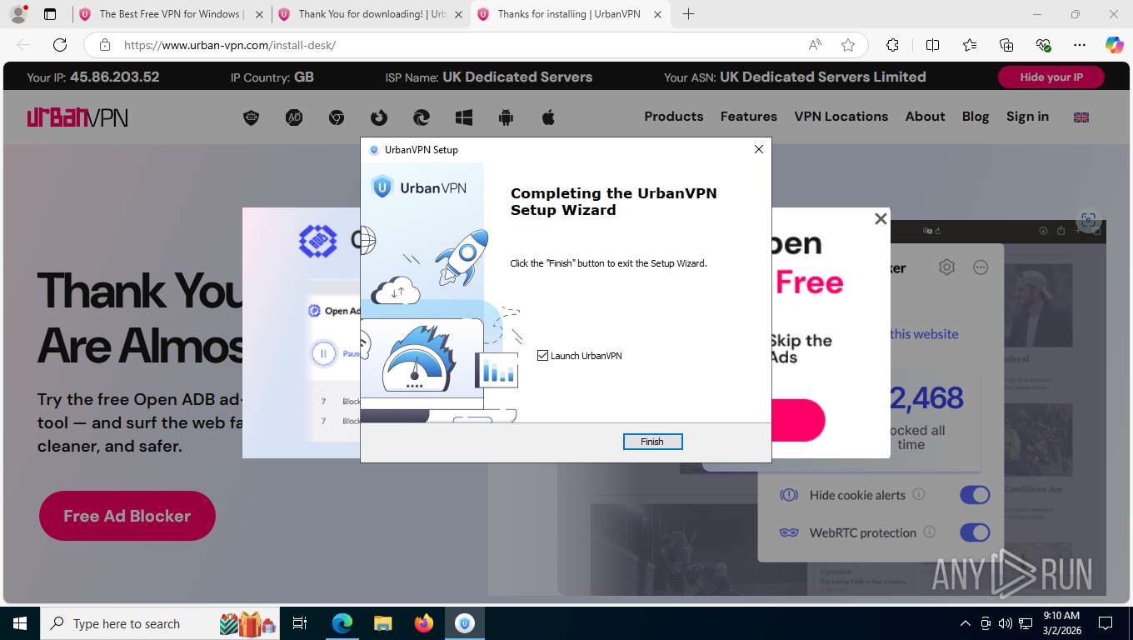1133x640 pixels.
Task: Toggle the WebRTC protection switch
Action: [x=975, y=532]
